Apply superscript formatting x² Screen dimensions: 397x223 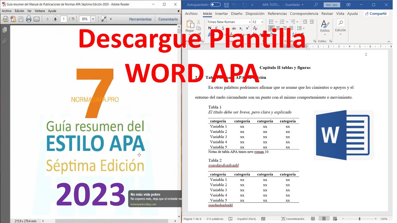(247, 28)
